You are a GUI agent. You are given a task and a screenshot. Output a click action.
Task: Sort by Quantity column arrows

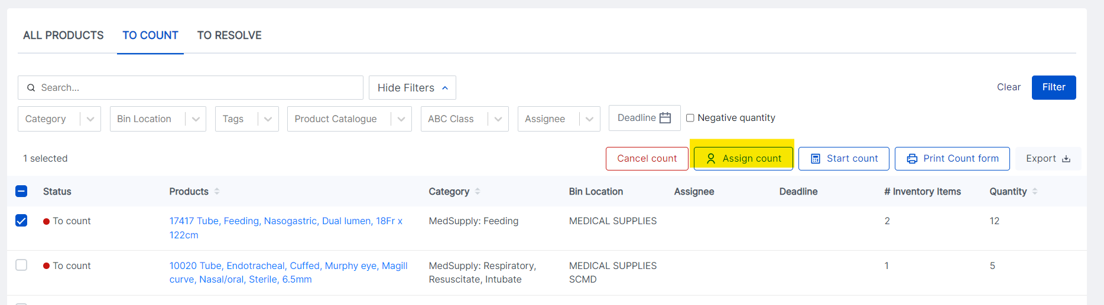[x=1035, y=191]
